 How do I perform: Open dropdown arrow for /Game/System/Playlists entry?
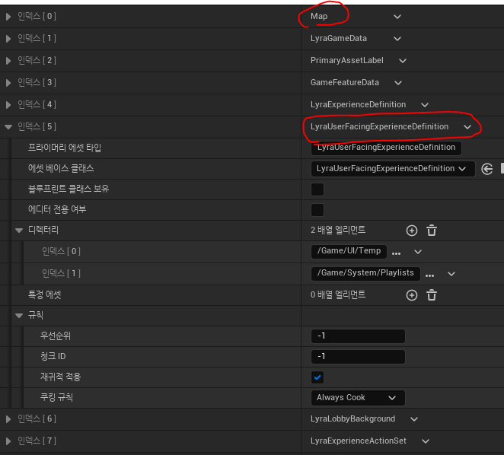[x=451, y=274]
